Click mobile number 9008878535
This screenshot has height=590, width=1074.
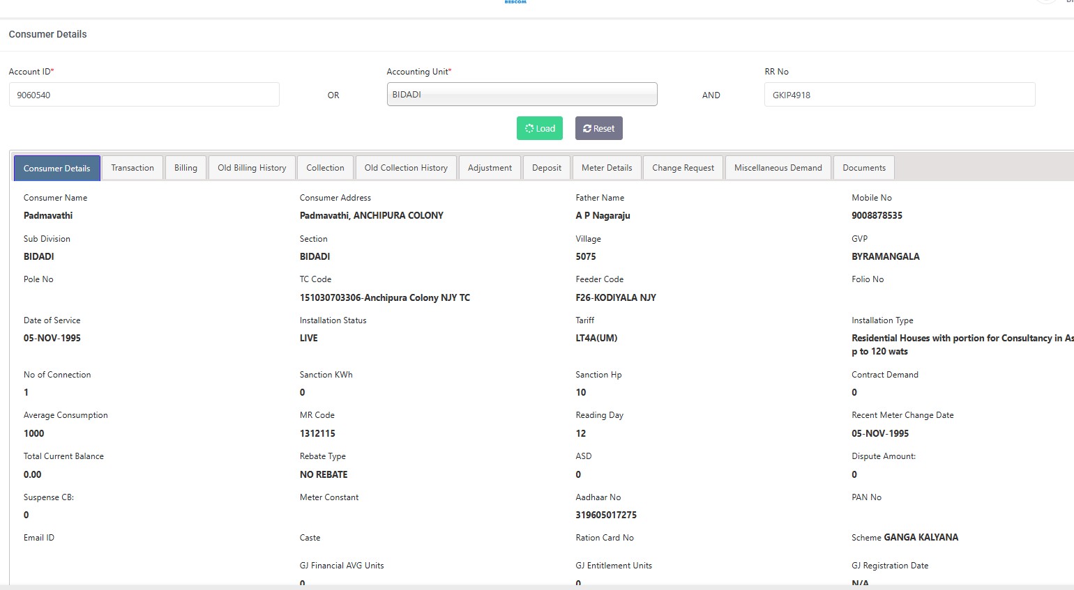click(x=877, y=215)
